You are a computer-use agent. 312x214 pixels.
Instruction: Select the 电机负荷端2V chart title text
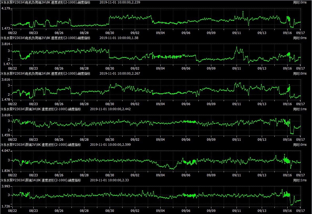click(45, 38)
